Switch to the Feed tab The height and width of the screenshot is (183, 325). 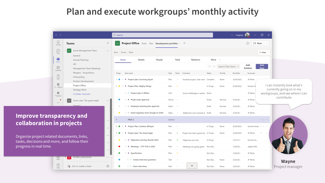coord(177,60)
